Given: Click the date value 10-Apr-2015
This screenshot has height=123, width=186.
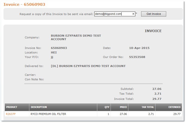Looking at the screenshot, I should [139, 48].
